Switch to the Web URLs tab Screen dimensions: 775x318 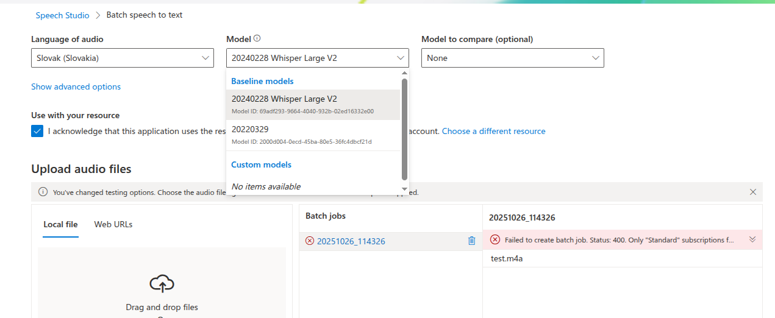click(113, 224)
